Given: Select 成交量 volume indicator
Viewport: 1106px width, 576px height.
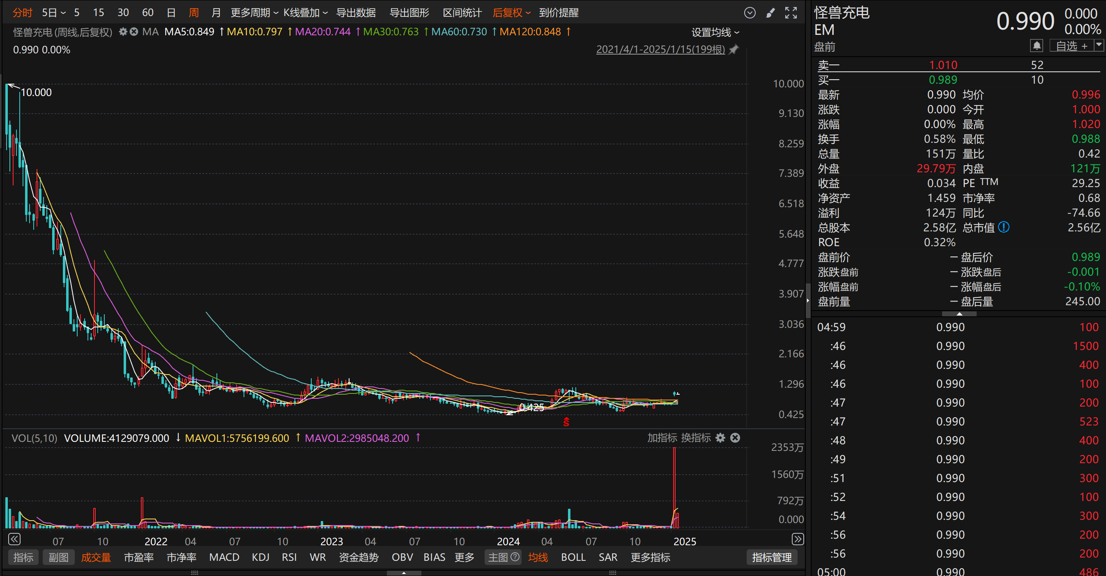Looking at the screenshot, I should point(96,557).
